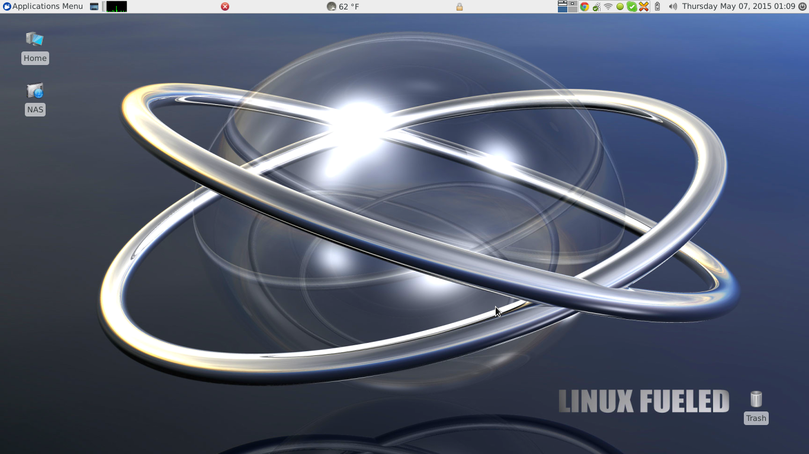Image resolution: width=809 pixels, height=454 pixels.
Task: Open the Applications Menu
Action: point(43,7)
